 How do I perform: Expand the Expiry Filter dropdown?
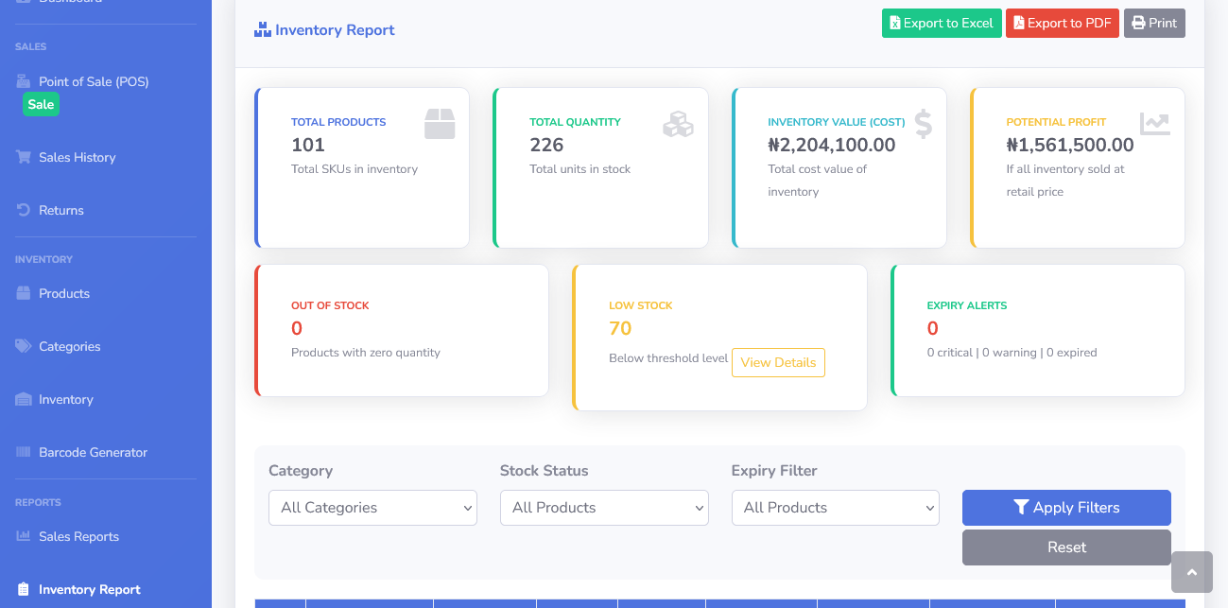click(836, 508)
